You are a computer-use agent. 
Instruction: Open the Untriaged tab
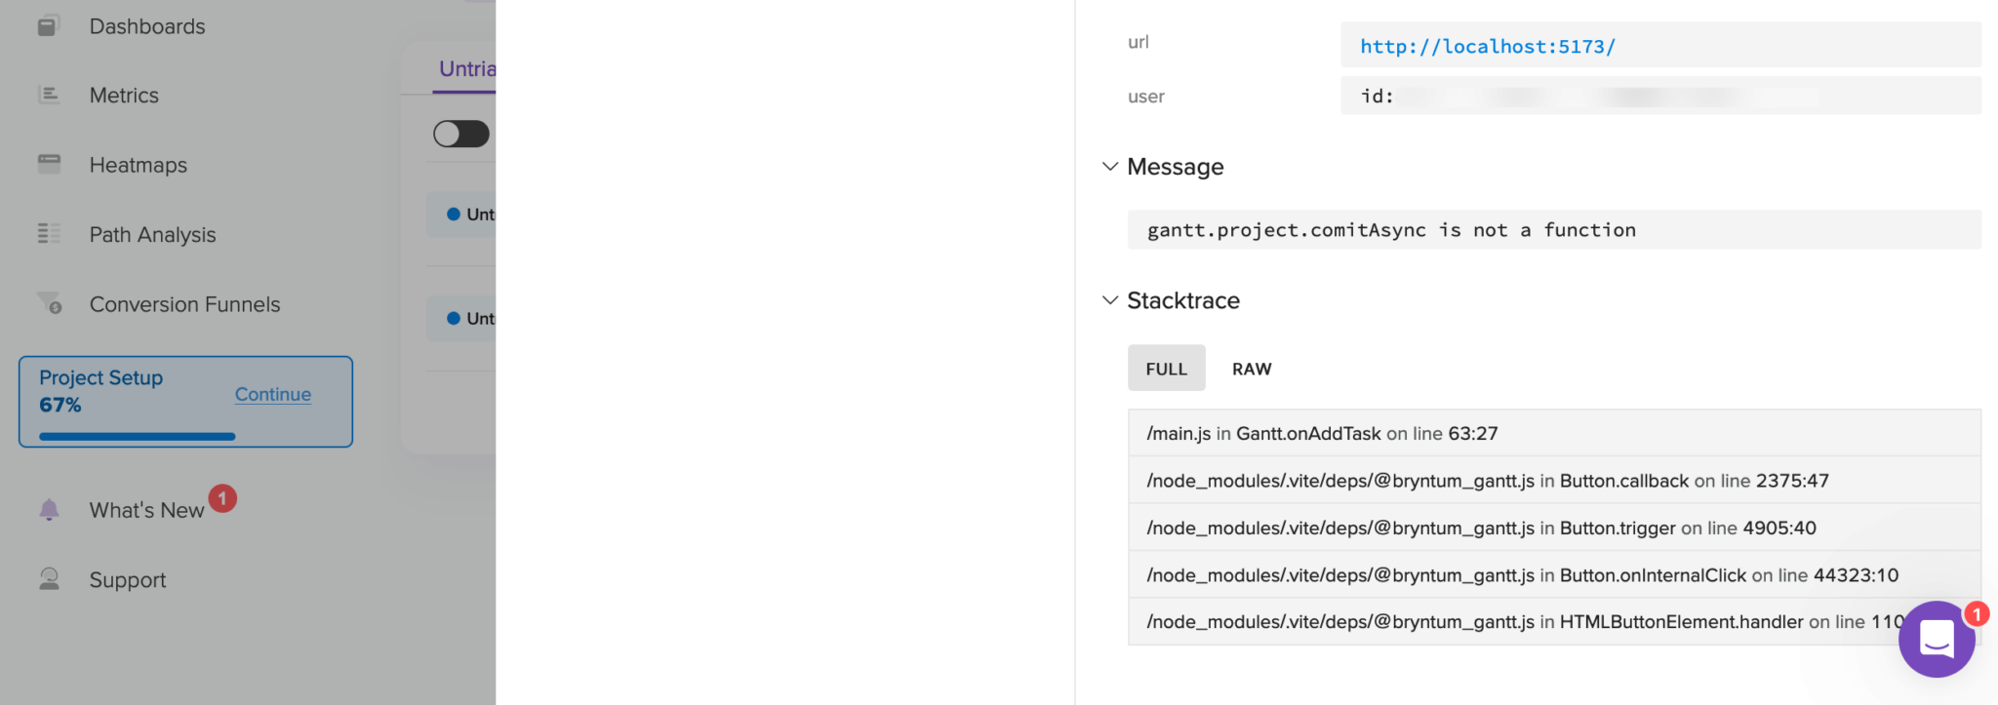[466, 68]
